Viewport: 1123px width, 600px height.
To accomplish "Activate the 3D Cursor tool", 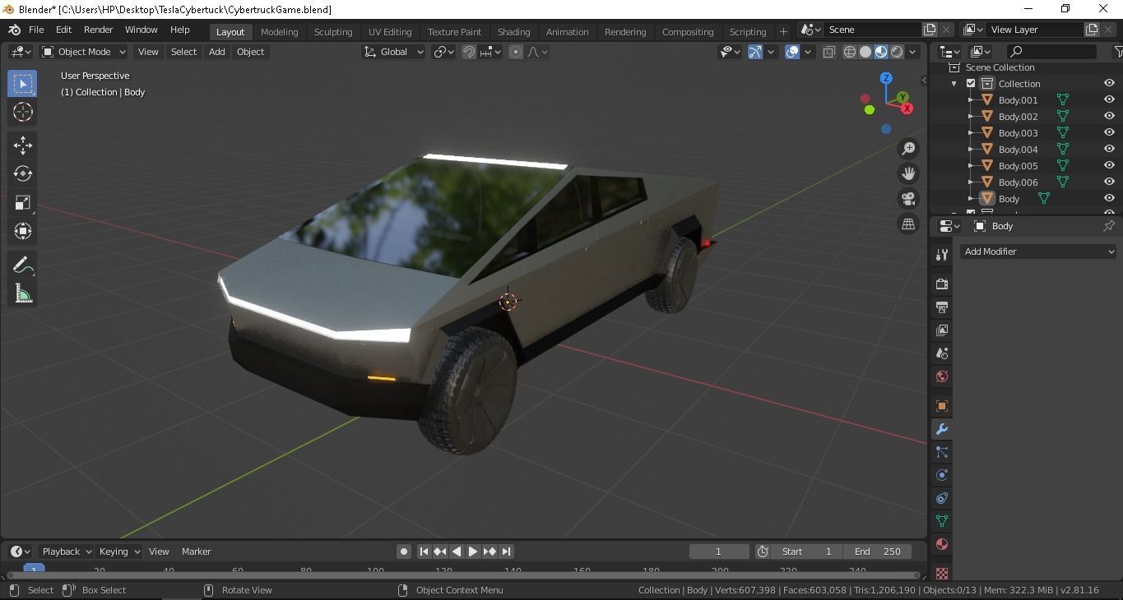I will 23,112.
